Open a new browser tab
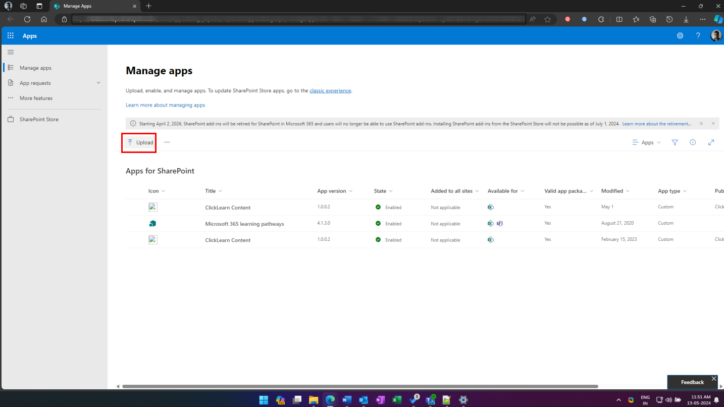Viewport: 724px width, 407px height. click(x=148, y=6)
